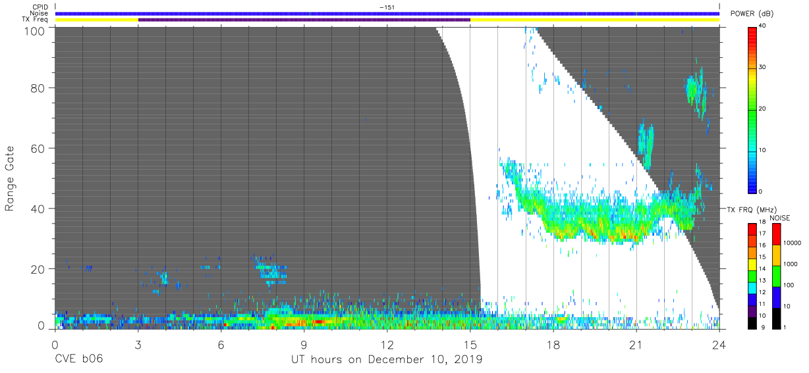Click the 20 tick on the power colorbar
This screenshot has height=373, width=809.
tap(762, 109)
